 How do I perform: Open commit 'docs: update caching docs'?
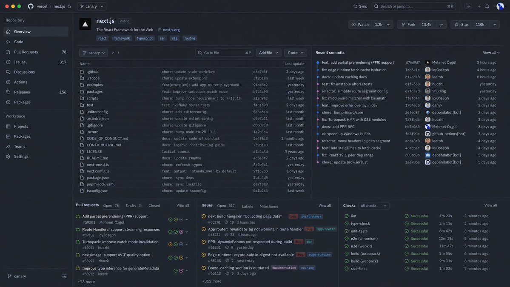point(344,77)
